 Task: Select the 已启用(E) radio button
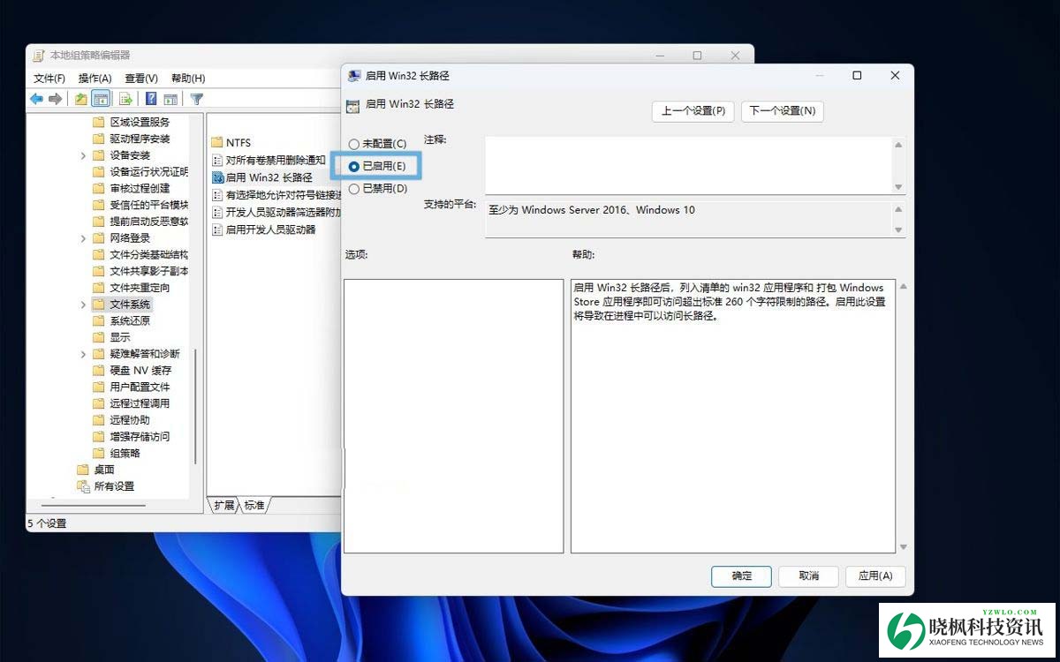(x=354, y=166)
